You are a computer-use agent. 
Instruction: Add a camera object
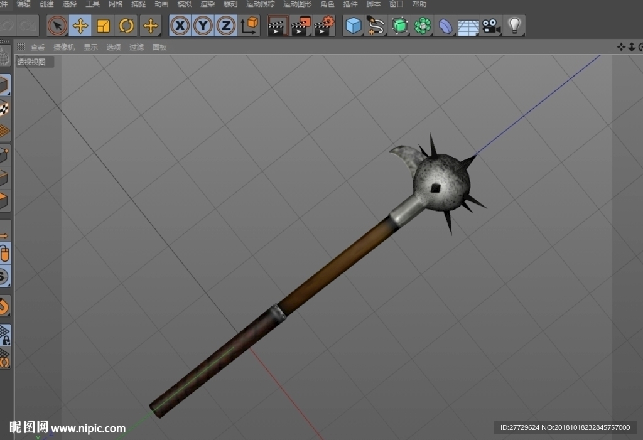pos(491,26)
